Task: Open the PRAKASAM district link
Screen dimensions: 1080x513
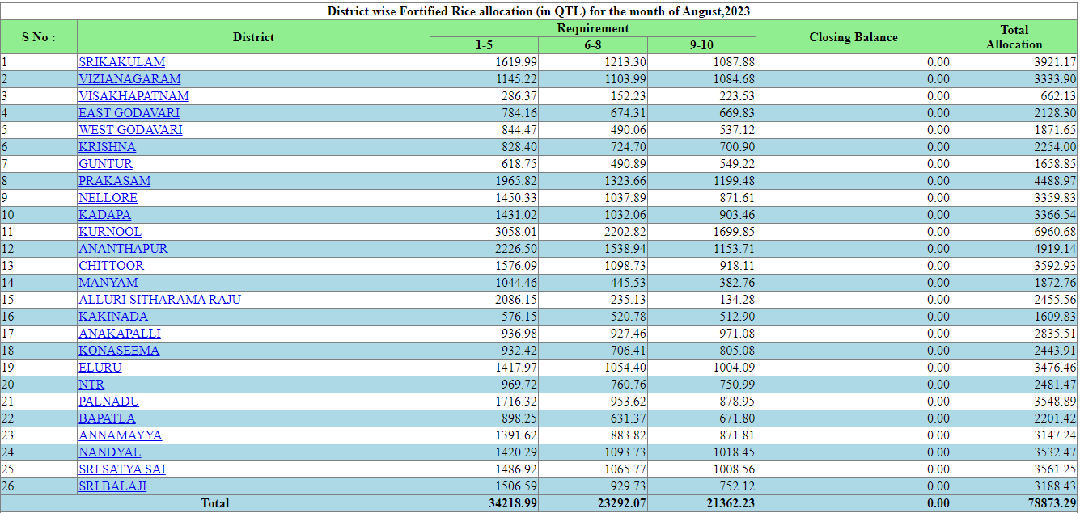Action: point(114,181)
